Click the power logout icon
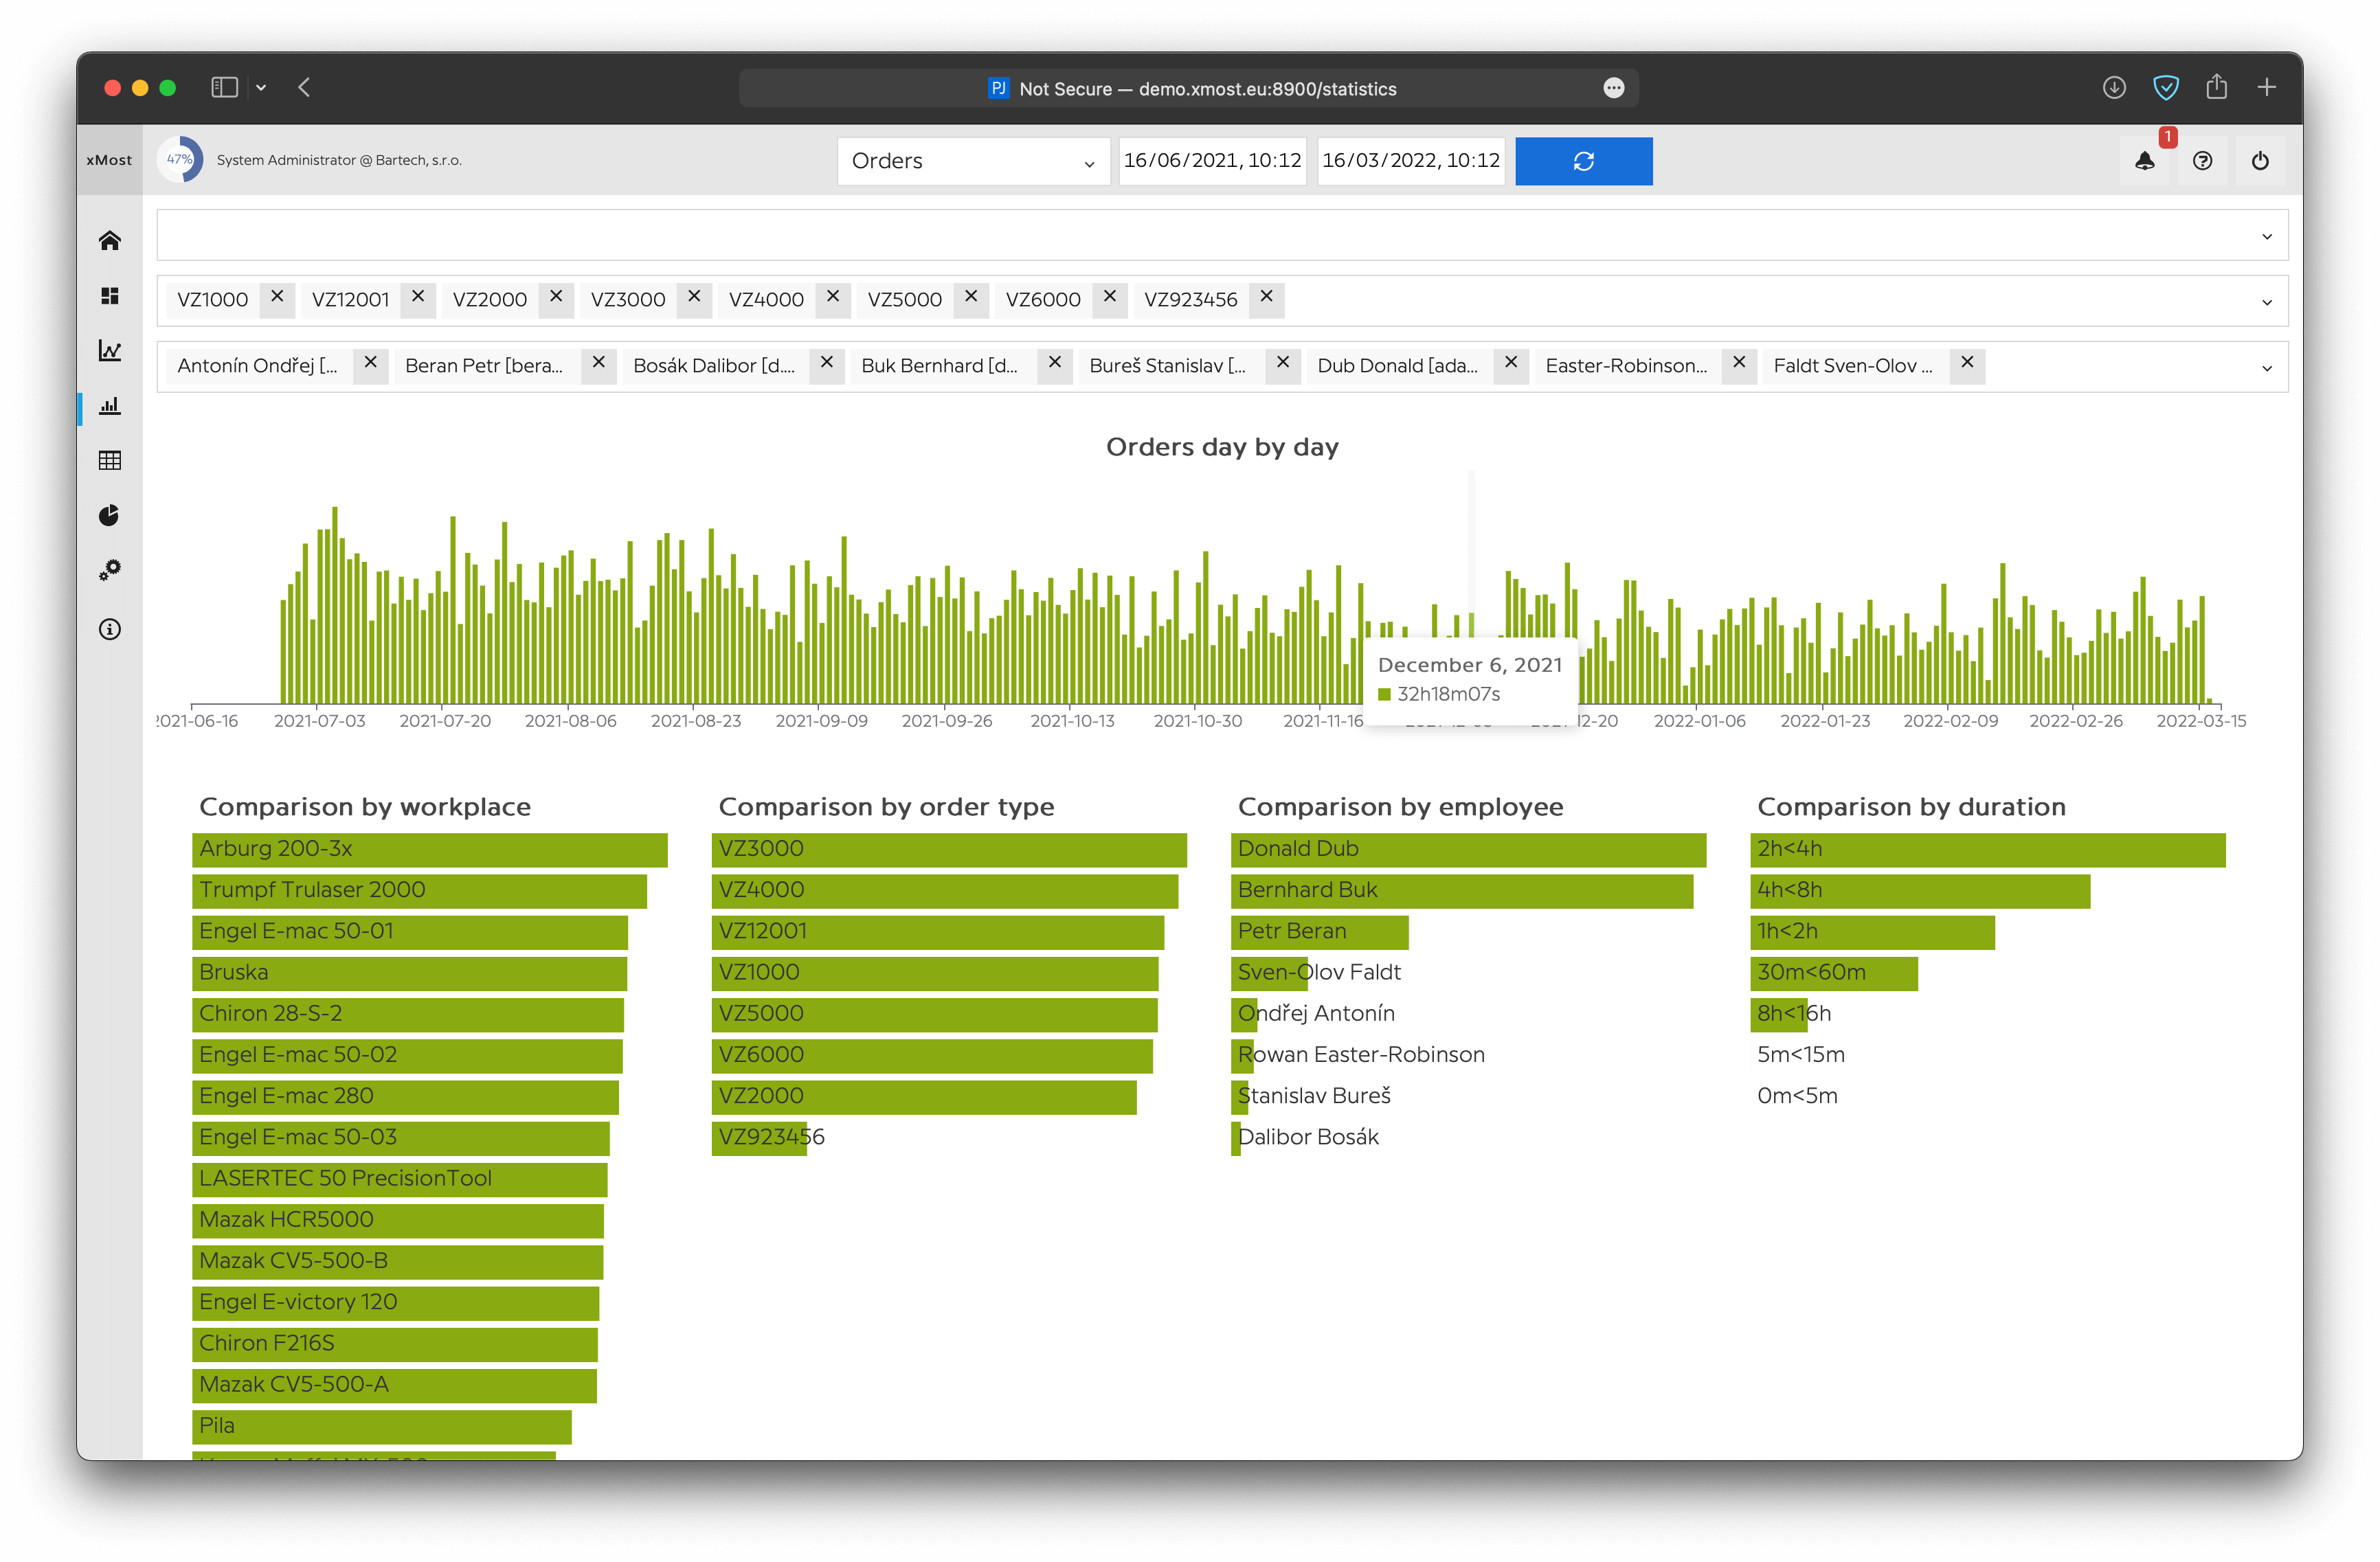Image resolution: width=2380 pixels, height=1562 pixels. [x=2260, y=161]
